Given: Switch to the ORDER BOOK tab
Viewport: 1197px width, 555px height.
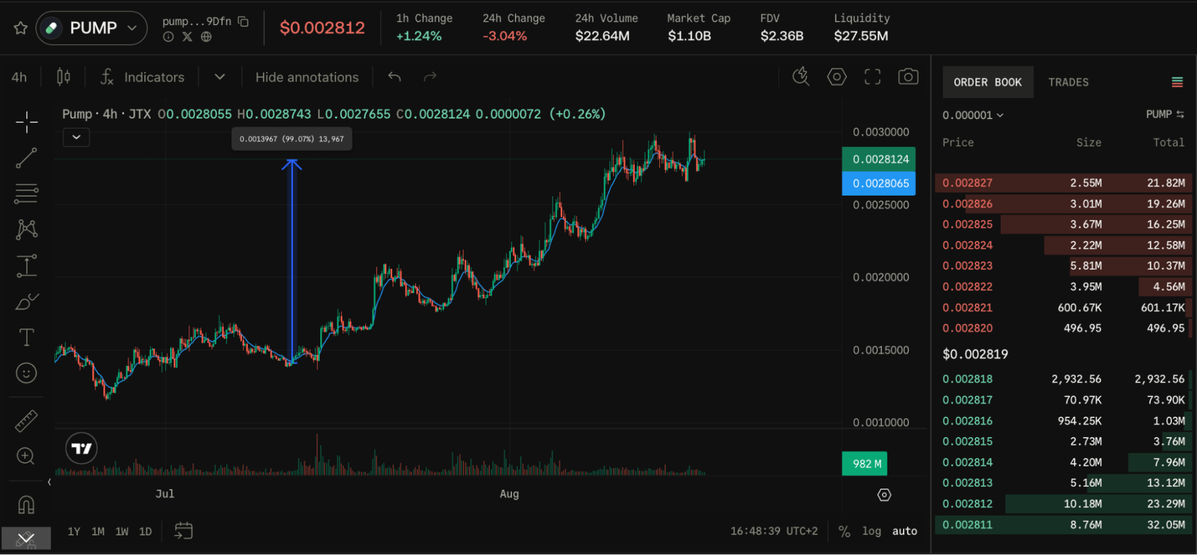Looking at the screenshot, I should click(988, 82).
